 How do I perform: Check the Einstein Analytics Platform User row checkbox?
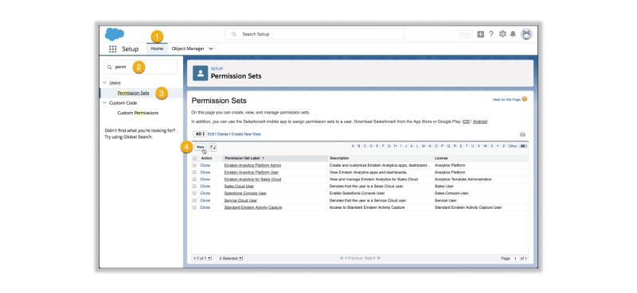coord(194,172)
